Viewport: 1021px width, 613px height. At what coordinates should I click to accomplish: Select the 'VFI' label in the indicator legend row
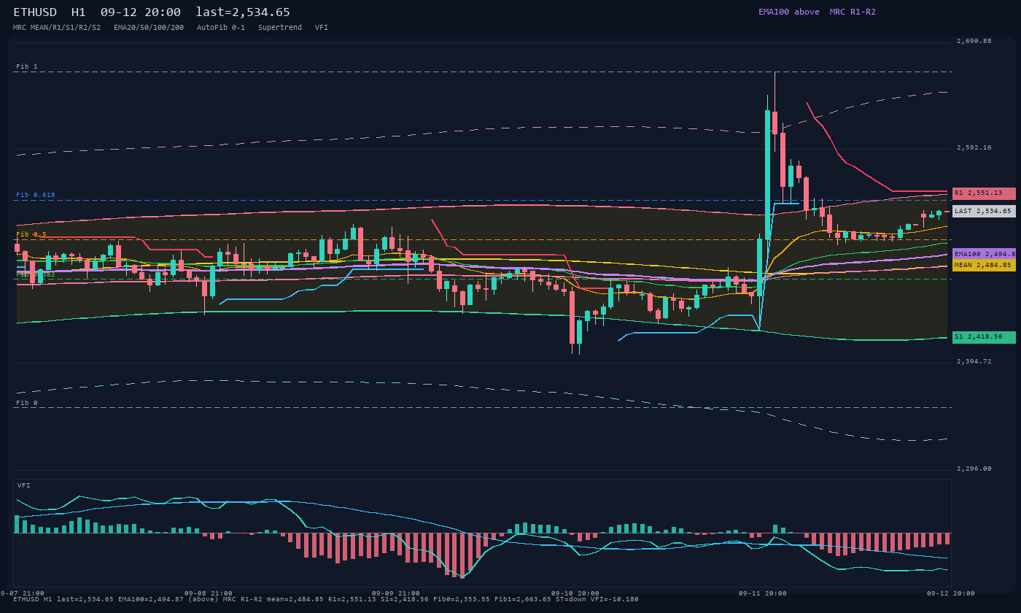coord(322,27)
